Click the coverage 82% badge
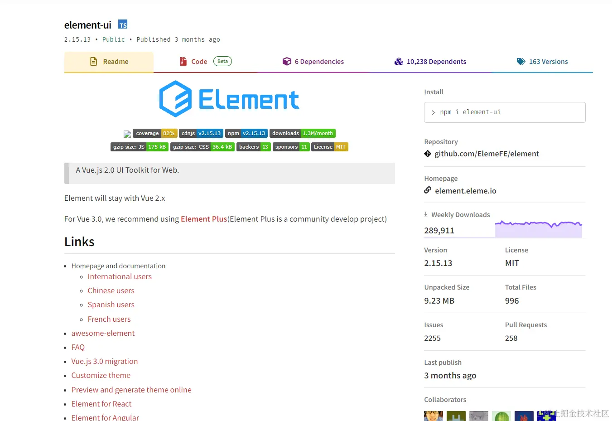Screen dimensions: 612x421 155,133
